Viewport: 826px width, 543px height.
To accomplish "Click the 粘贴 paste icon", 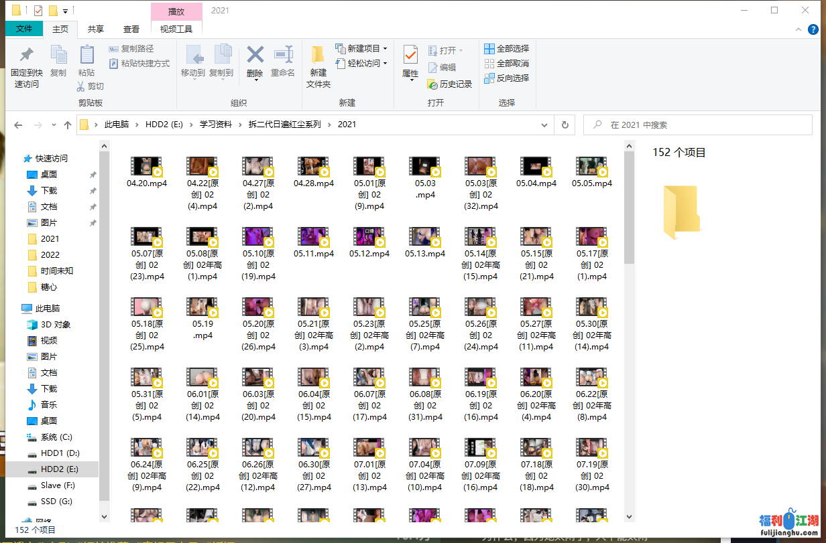I will [x=86, y=56].
